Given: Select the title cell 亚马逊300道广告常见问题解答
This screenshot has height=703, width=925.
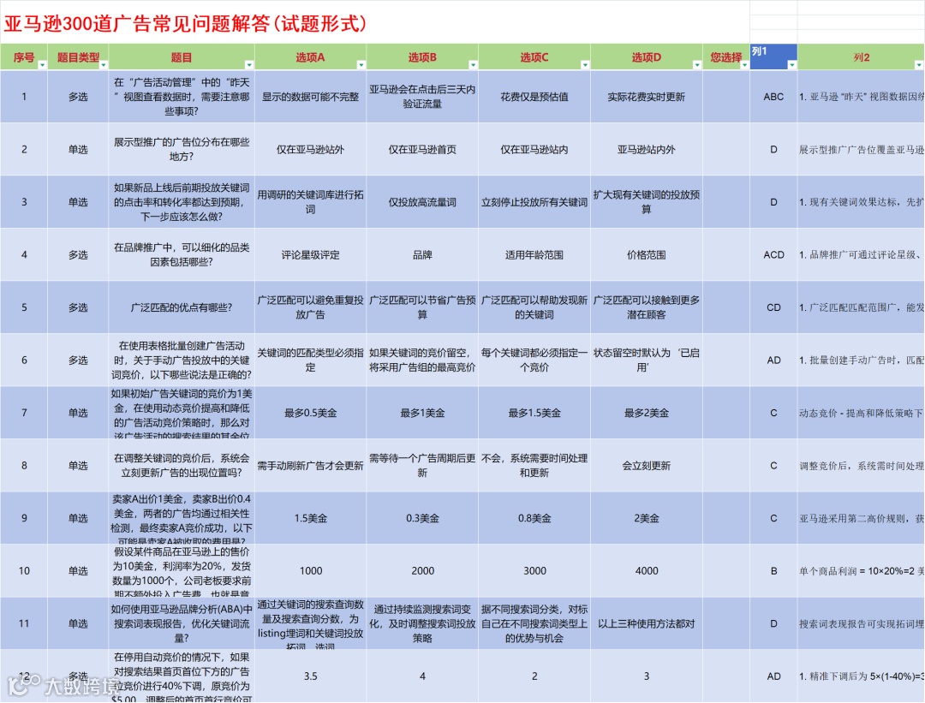Looking at the screenshot, I should point(374,22).
